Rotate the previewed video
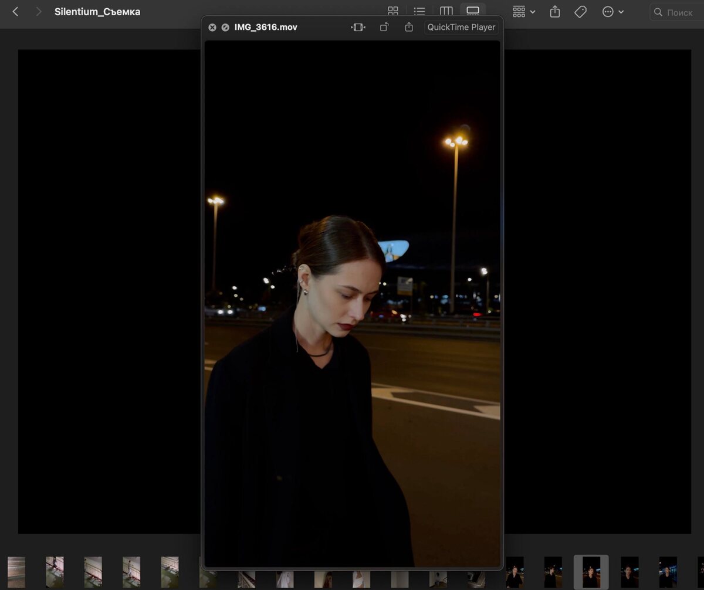The image size is (704, 590). point(384,28)
